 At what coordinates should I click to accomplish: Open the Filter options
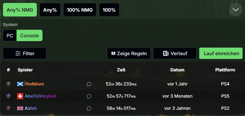tap(25, 53)
